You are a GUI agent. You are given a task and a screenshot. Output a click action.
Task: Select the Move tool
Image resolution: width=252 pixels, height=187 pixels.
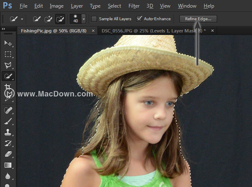pyautogui.click(x=8, y=43)
